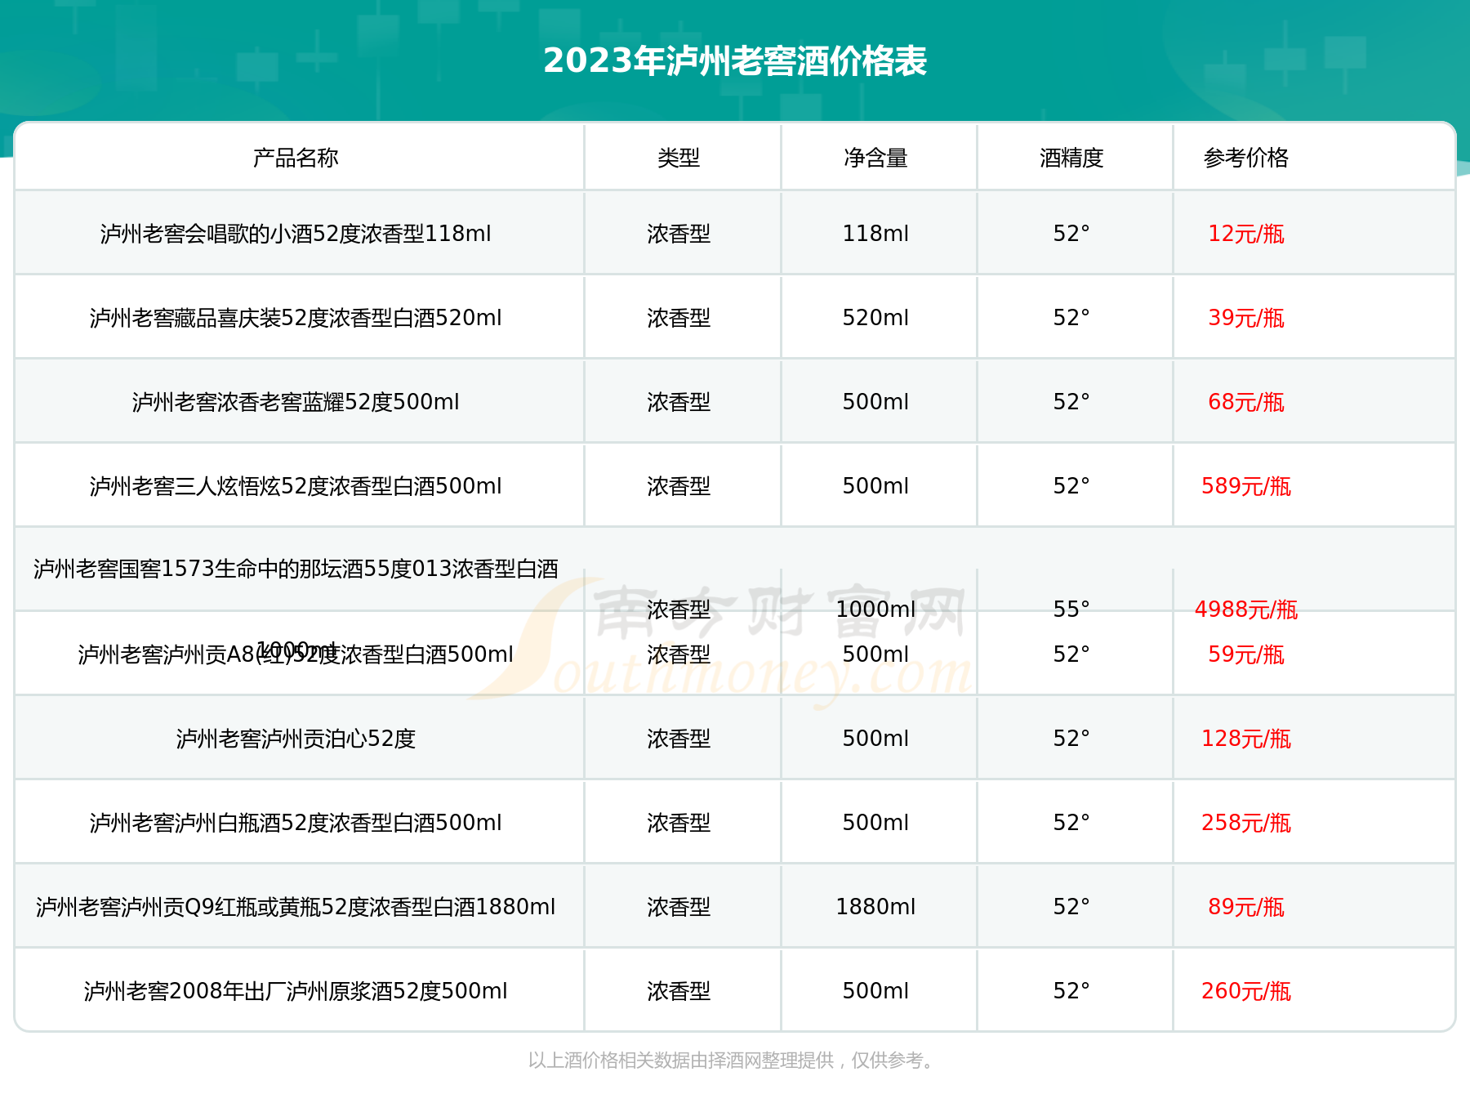
Task: Click 泸州老窖浓香老窖蓝耀52度500ml product name
Action: coord(296,402)
